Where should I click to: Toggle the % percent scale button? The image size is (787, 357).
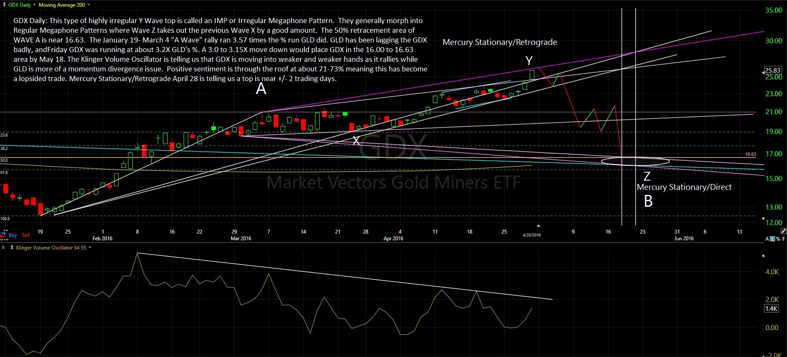point(778,239)
